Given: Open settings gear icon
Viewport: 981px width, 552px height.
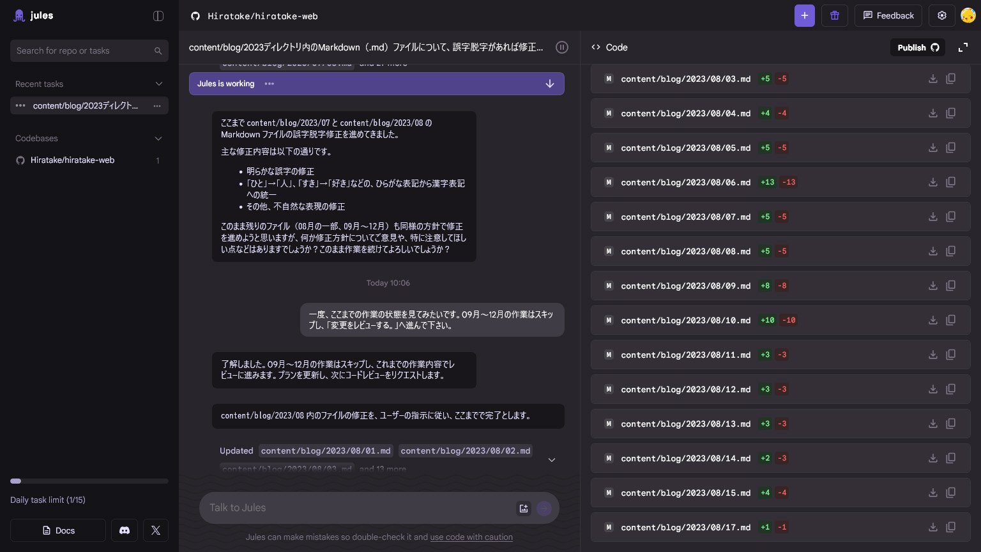Looking at the screenshot, I should 941,16.
